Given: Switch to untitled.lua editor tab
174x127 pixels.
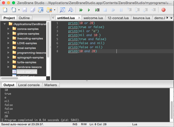Looking at the screenshot, I should coord(66,18).
